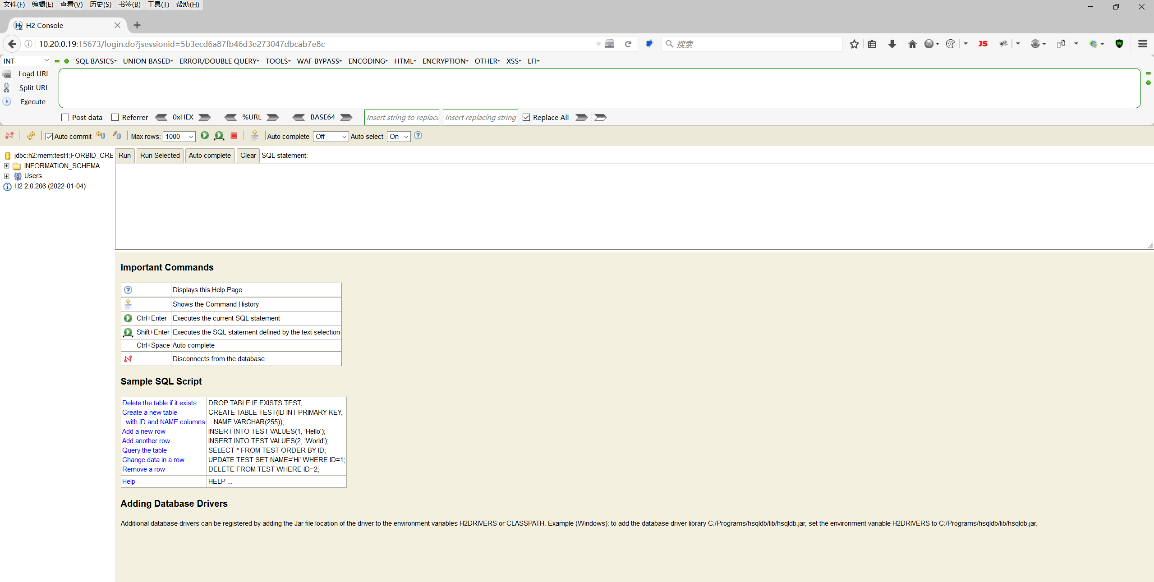This screenshot has width=1154, height=582.
Task: Enable the Post data checkbox
Action: tap(65, 117)
